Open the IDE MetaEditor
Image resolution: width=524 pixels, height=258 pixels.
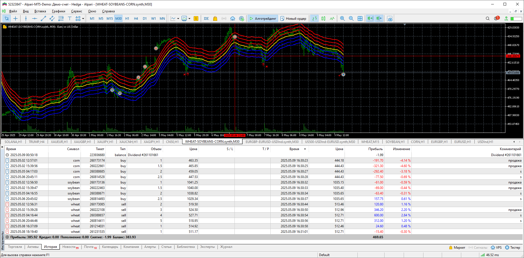pyautogui.click(x=206, y=19)
